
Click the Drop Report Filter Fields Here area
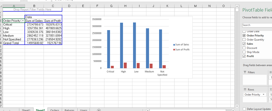click(32, 10)
